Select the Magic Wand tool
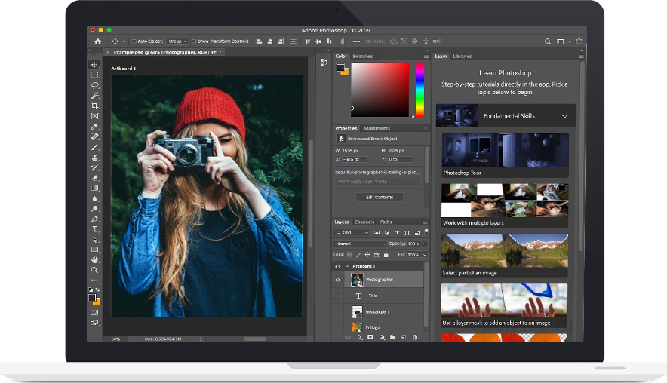The width and height of the screenshot is (667, 383). [94, 95]
